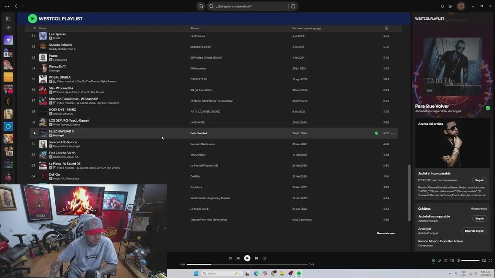
Task: Toggle shuffle playback
Action: pos(230,258)
